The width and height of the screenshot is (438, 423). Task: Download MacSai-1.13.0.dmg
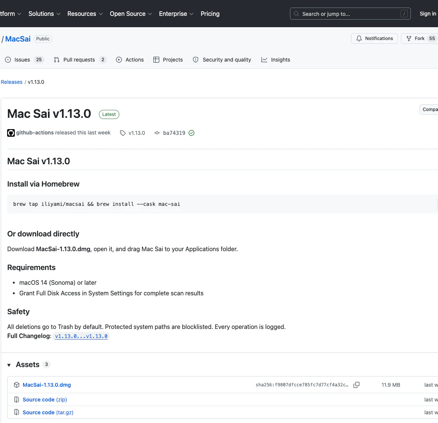pyautogui.click(x=47, y=385)
